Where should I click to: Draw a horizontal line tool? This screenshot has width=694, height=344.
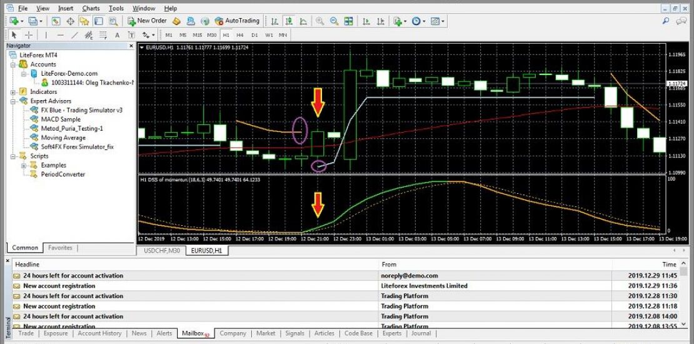coord(61,35)
